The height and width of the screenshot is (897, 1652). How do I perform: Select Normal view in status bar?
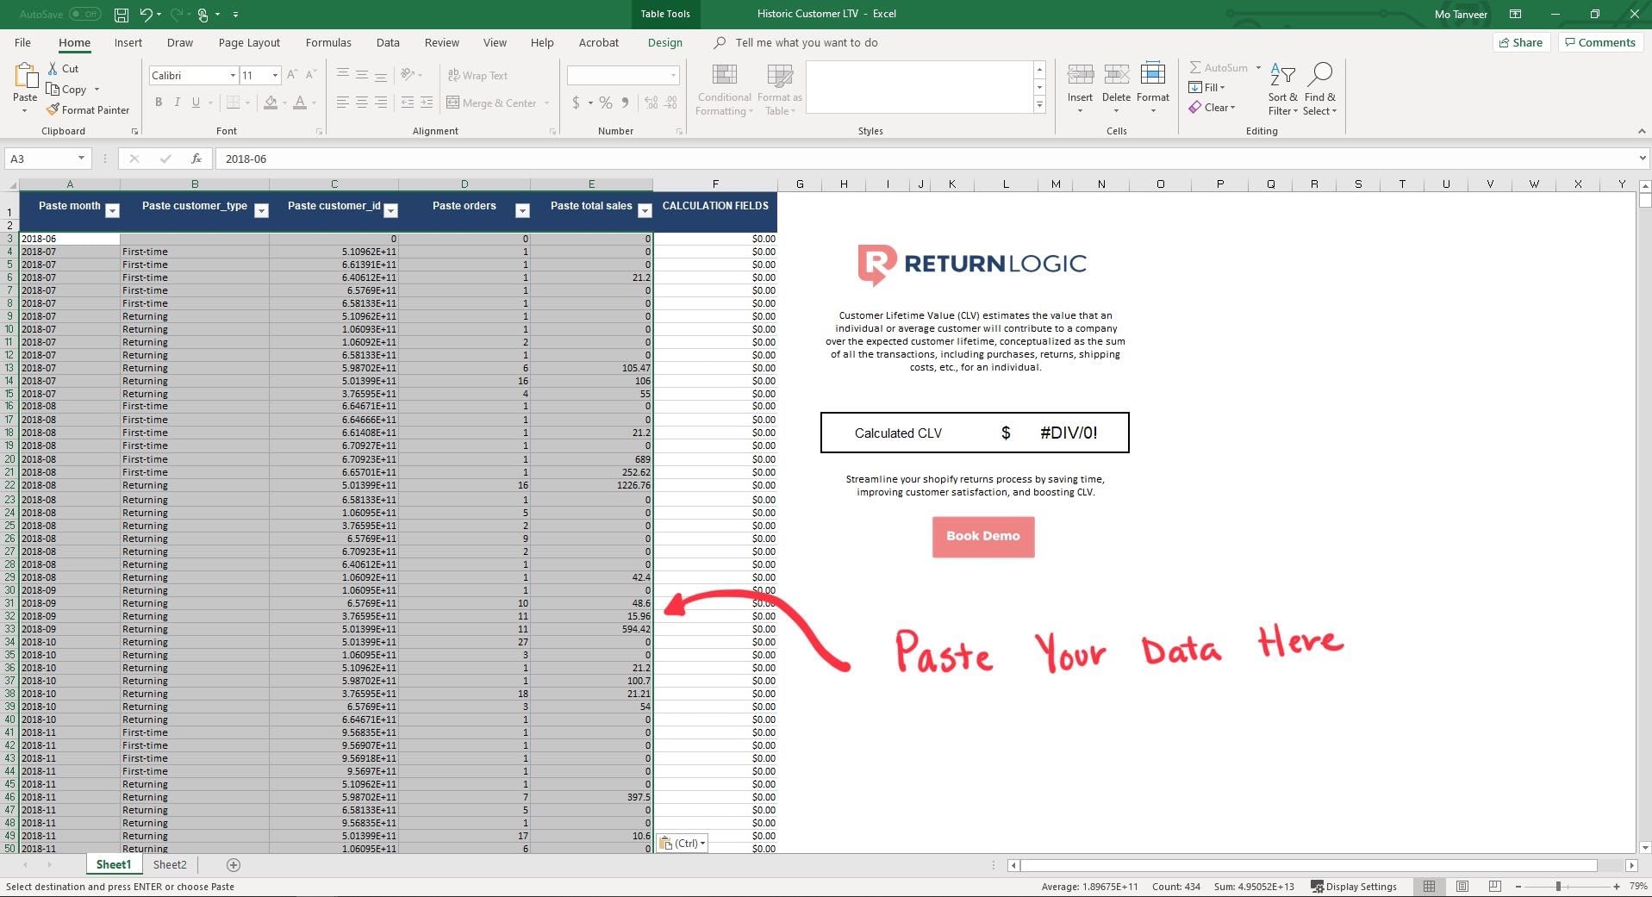(1429, 886)
